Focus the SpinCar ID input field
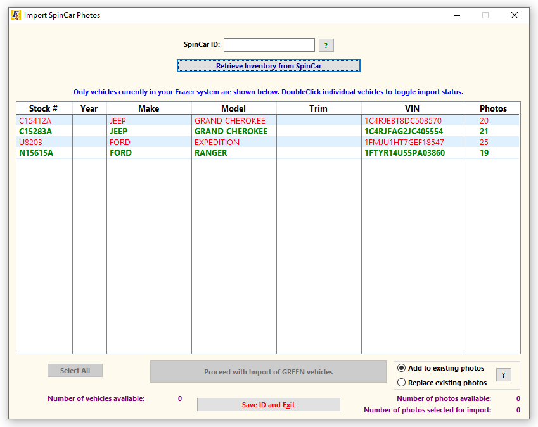 pos(269,45)
